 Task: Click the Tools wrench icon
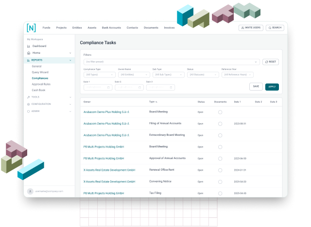coord(28,97)
